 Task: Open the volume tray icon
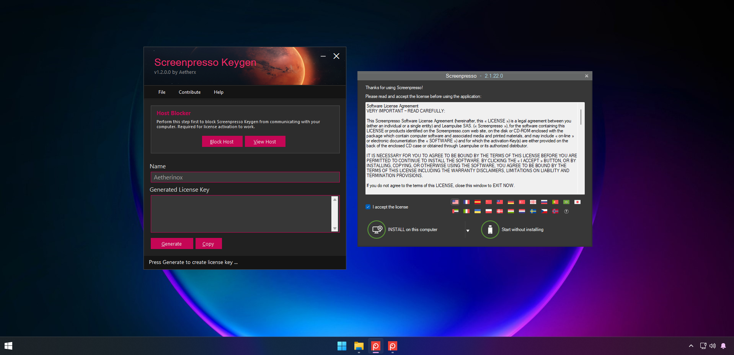pyautogui.click(x=712, y=346)
